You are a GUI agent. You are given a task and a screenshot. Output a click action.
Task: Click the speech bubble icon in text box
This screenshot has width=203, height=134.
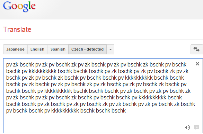tap(196, 127)
